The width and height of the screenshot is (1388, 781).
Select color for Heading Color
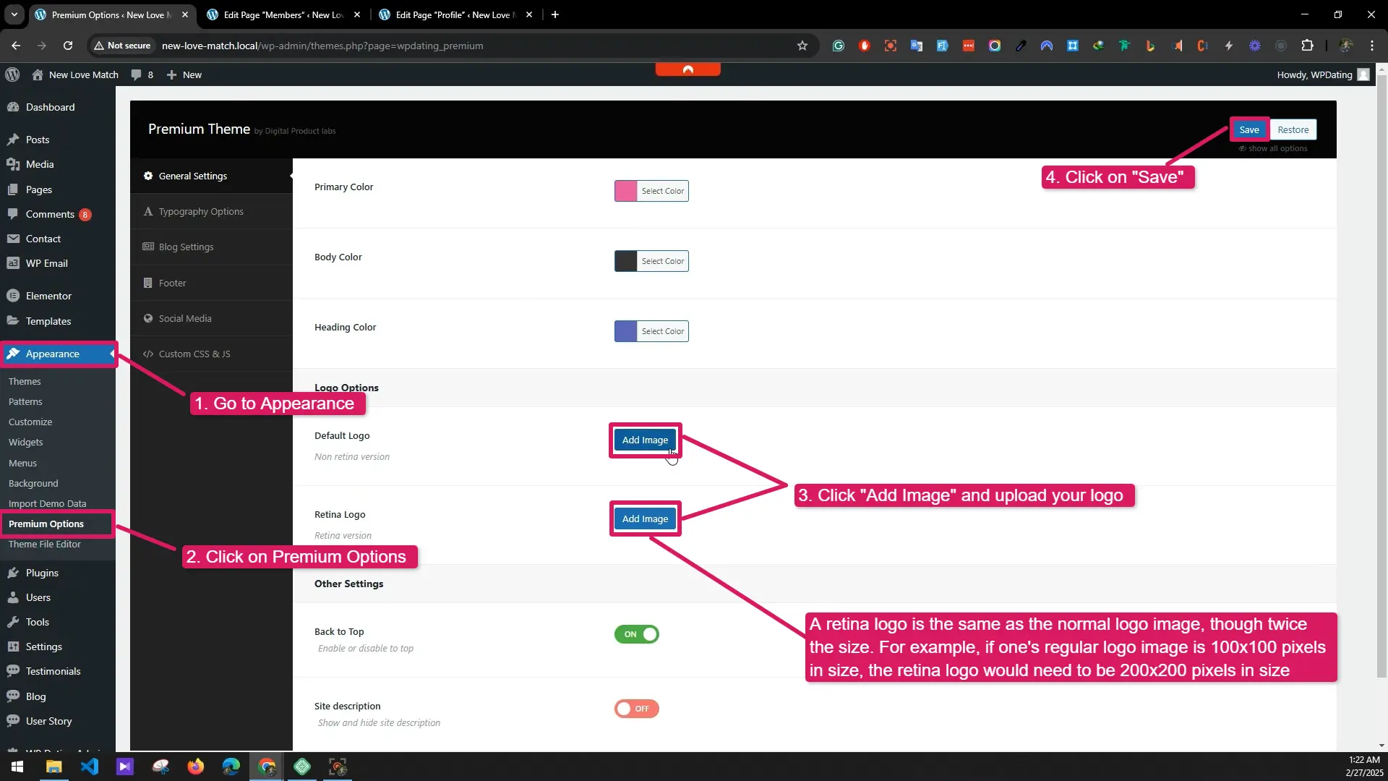(662, 331)
